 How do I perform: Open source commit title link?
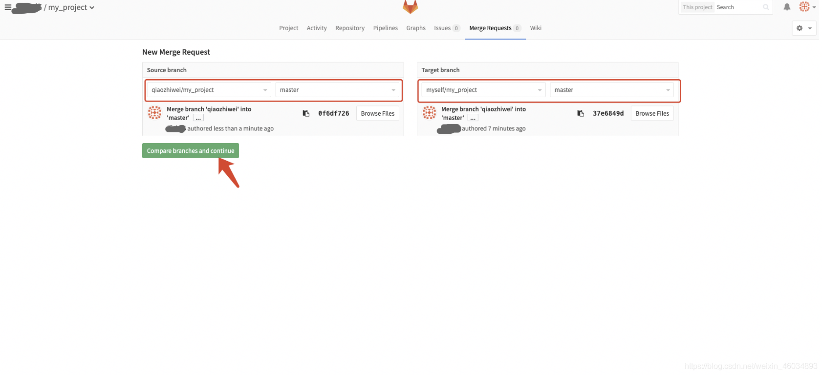(x=209, y=113)
